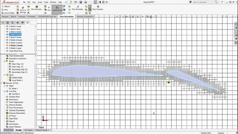
Task: Open the DimXpertManager tab icon
Action: [x=17, y=23]
